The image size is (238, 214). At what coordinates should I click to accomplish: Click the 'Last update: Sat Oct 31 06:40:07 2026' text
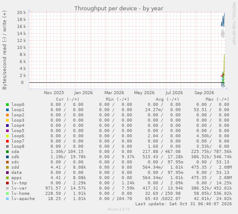click(x=184, y=204)
